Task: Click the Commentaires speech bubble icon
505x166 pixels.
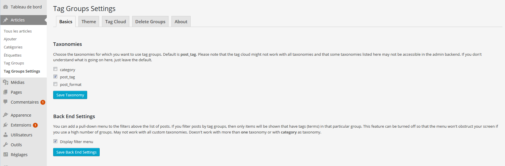Action: pos(6,102)
